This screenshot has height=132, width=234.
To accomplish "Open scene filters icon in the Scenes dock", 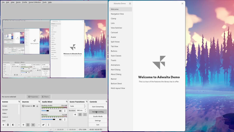I will click(x=13, y=125).
